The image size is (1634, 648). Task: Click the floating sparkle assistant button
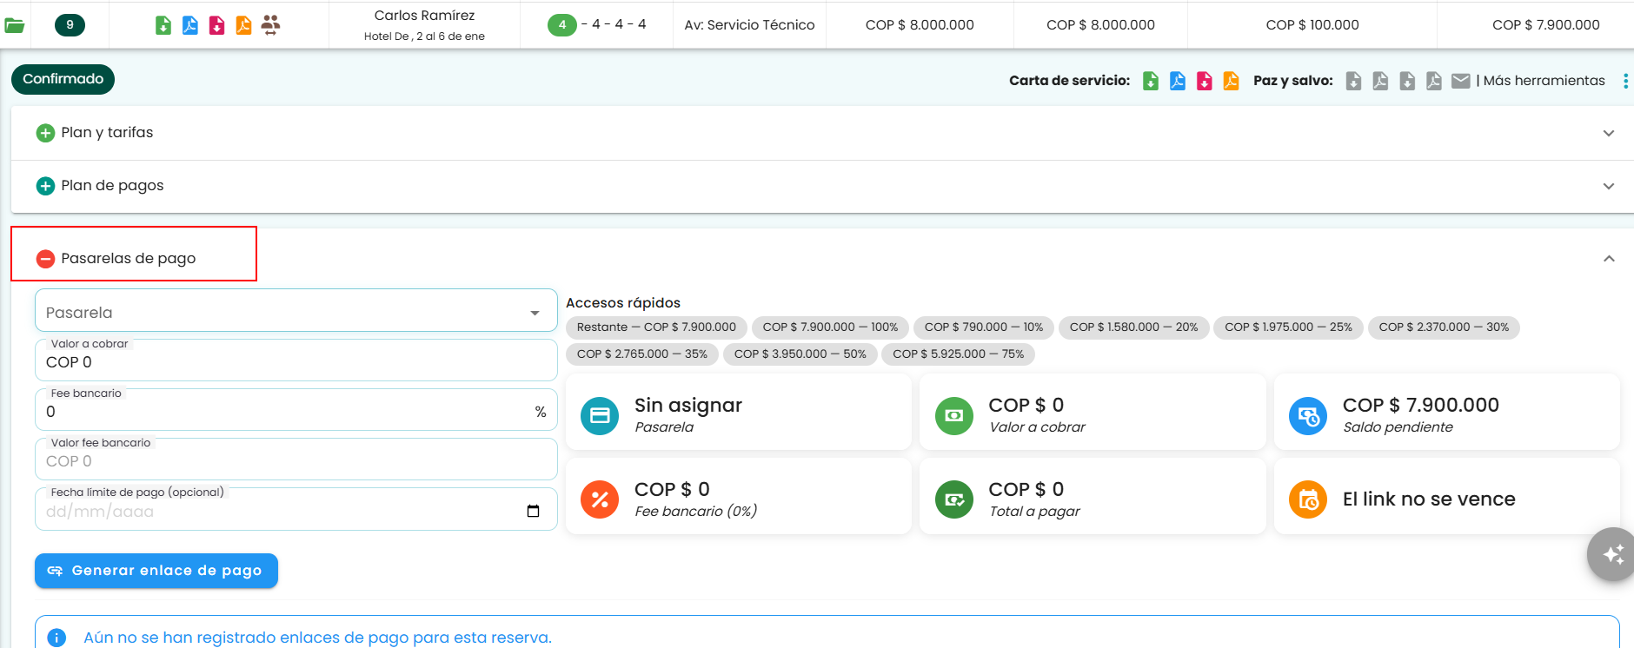point(1612,554)
